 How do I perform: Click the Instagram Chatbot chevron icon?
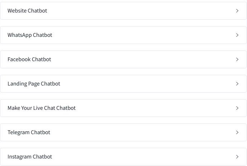click(x=237, y=157)
